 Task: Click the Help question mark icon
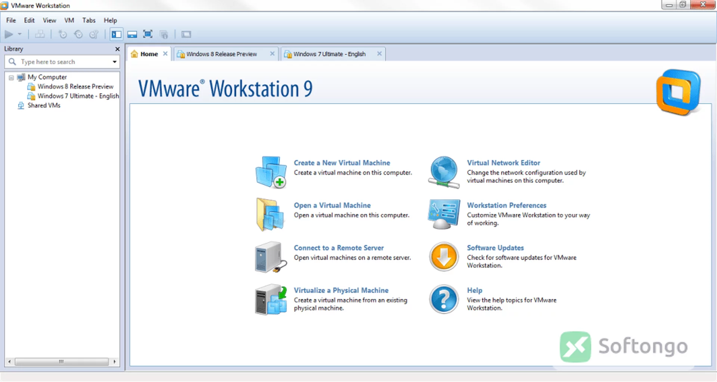[x=444, y=299]
